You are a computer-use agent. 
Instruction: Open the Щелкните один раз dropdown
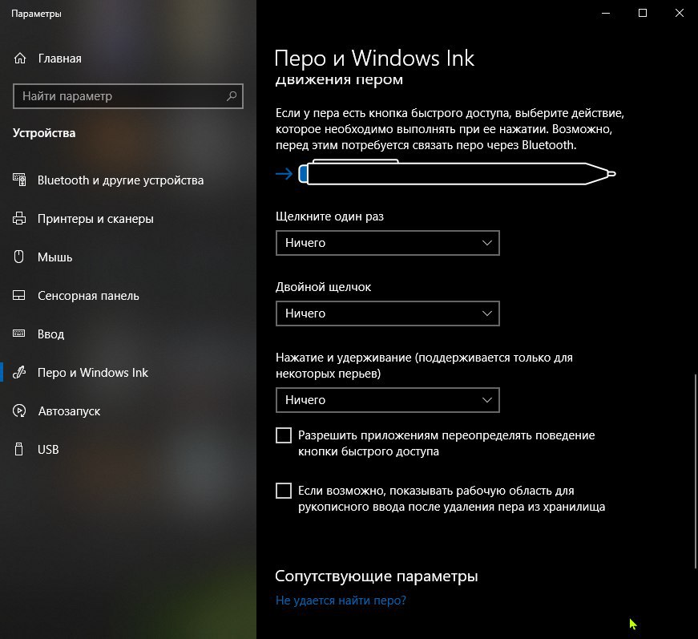388,243
